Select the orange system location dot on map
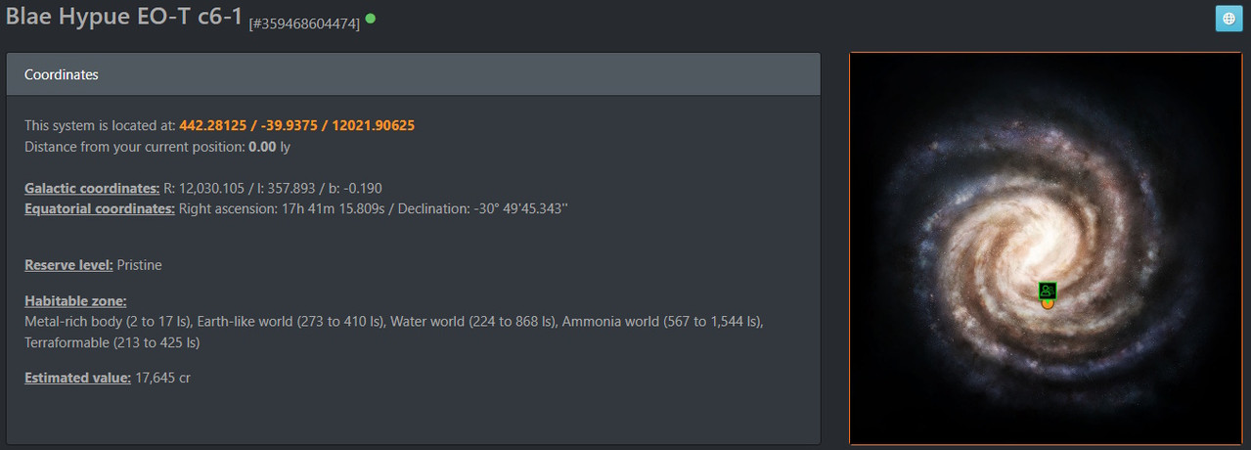Viewport: 1251px width, 450px height. coord(1048,304)
